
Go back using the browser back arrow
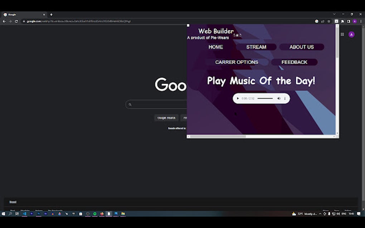click(4, 21)
